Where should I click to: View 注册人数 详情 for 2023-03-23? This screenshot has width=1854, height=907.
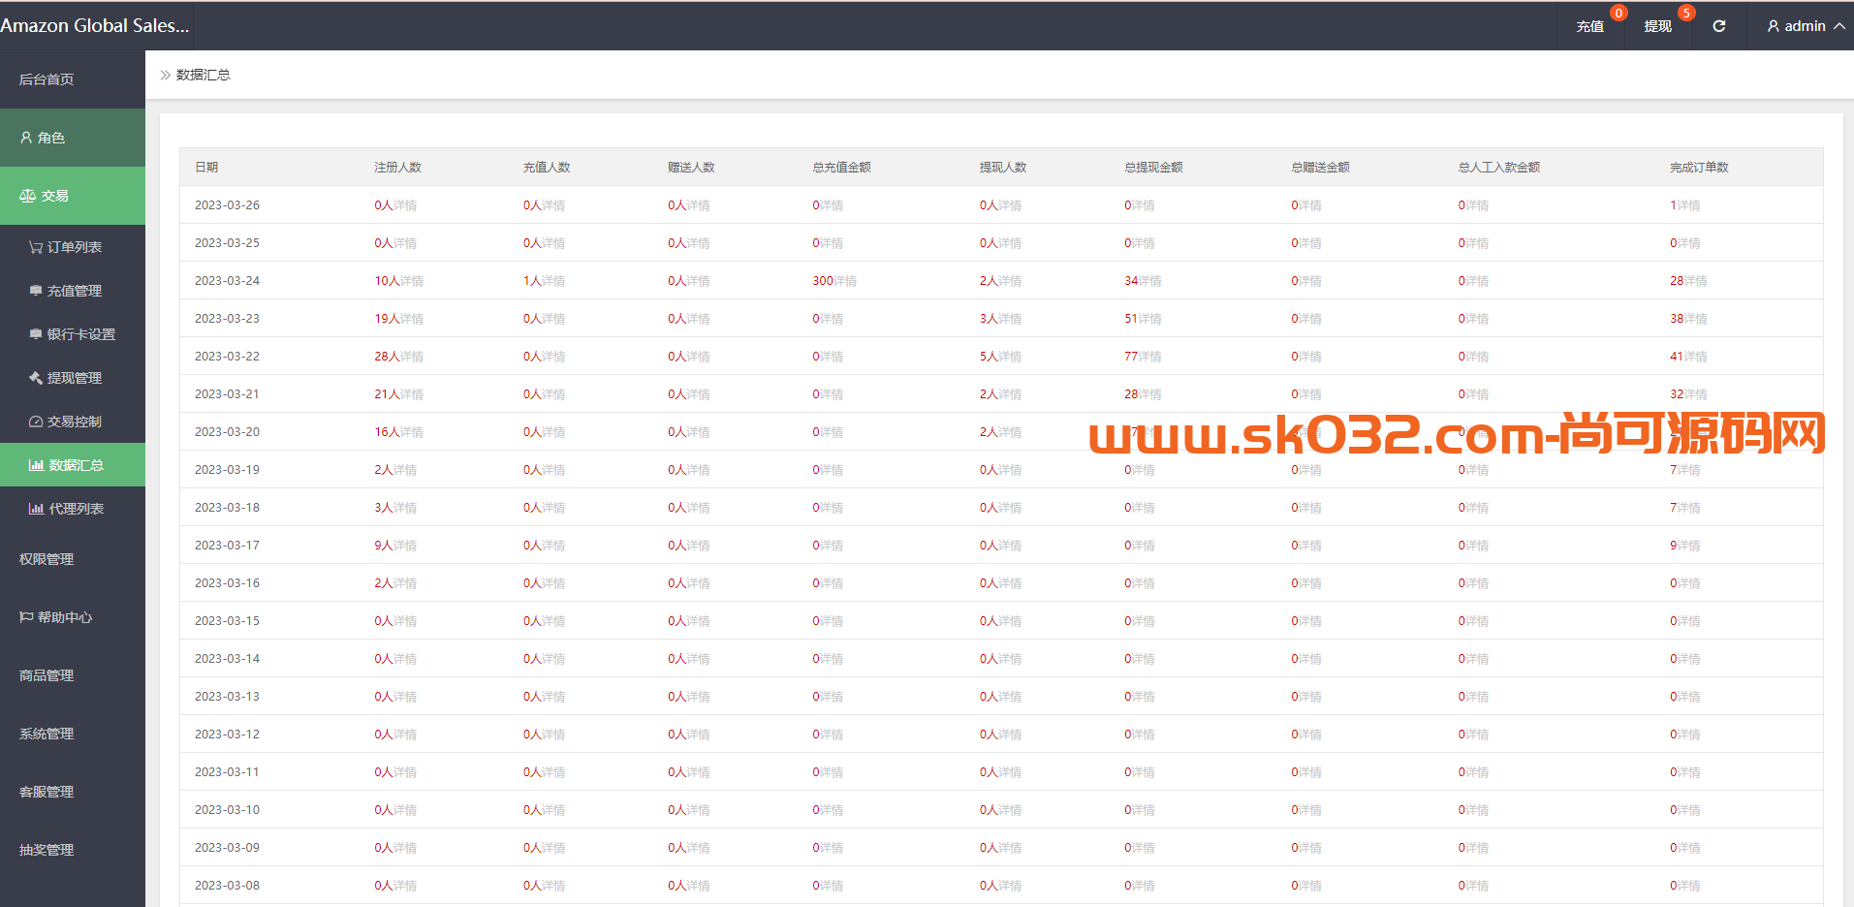click(x=411, y=319)
